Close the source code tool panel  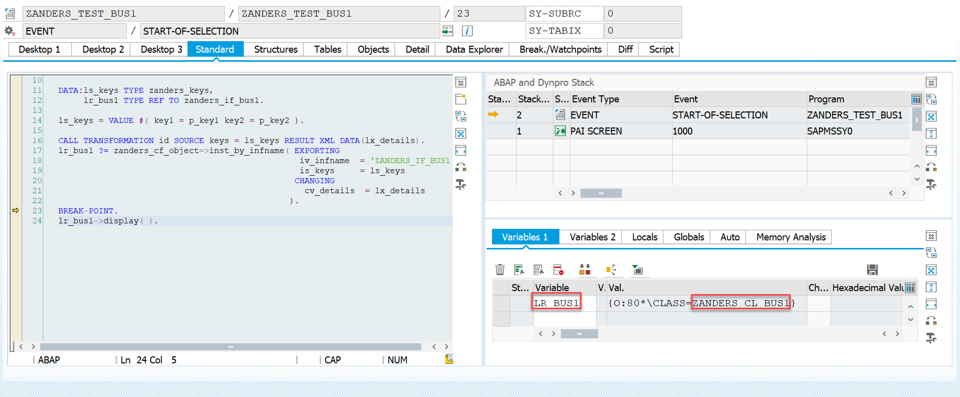pyautogui.click(x=461, y=82)
